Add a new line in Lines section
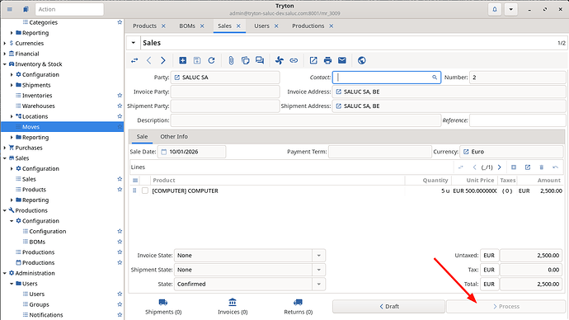Viewport: 569px width, 320px height. 514,167
